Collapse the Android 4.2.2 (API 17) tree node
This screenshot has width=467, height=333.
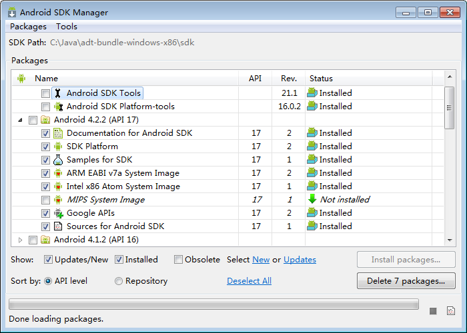tap(20, 120)
